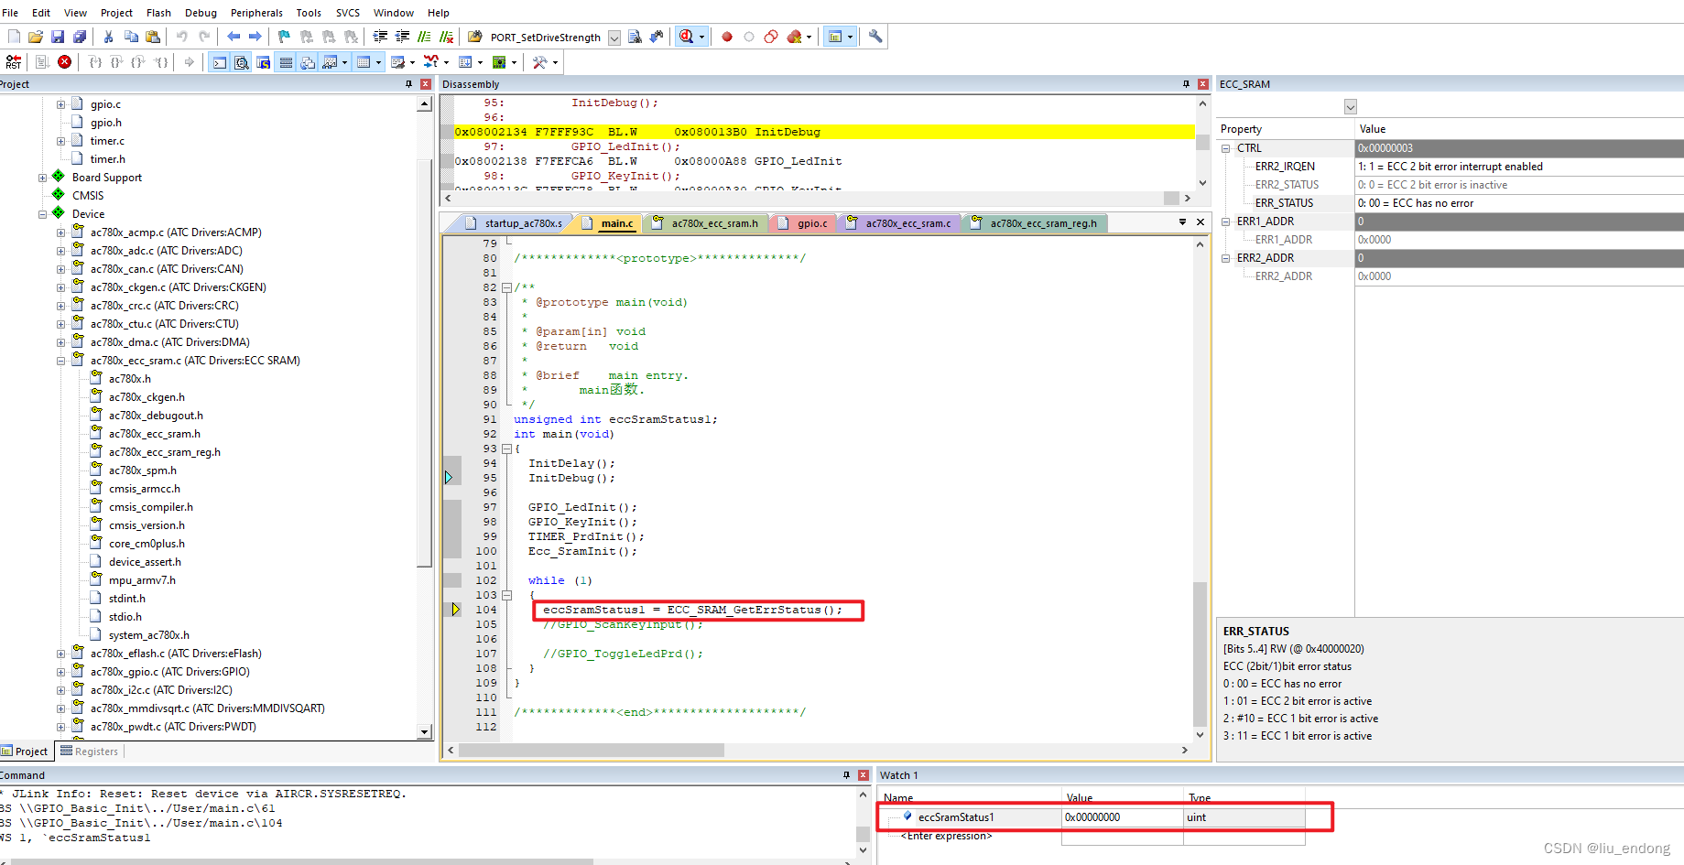Collapse the ac780x_ecc_sram.c tree node

(x=60, y=361)
